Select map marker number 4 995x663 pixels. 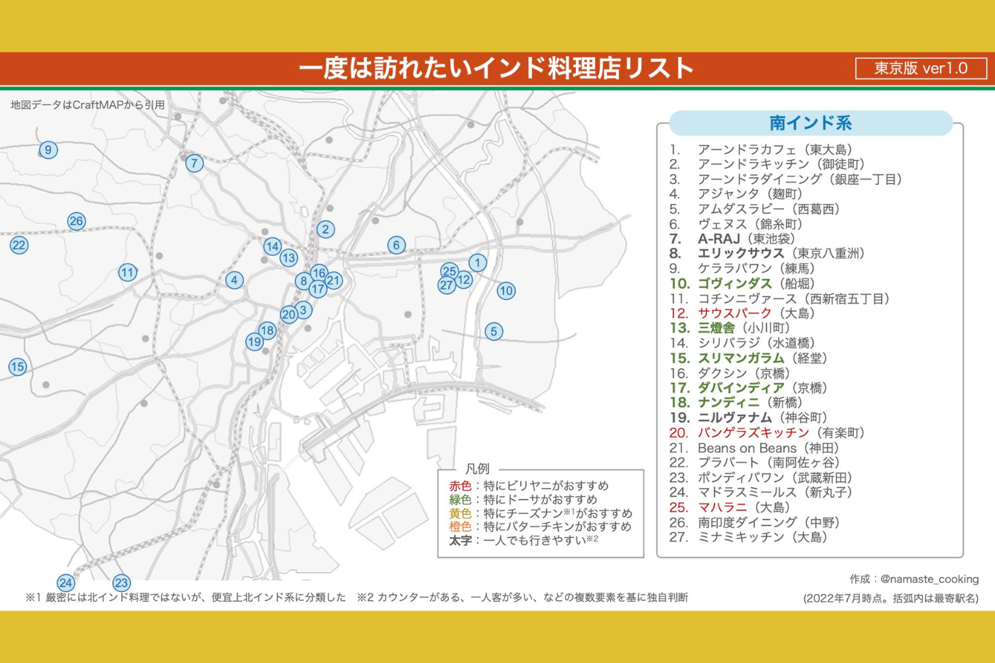234,280
